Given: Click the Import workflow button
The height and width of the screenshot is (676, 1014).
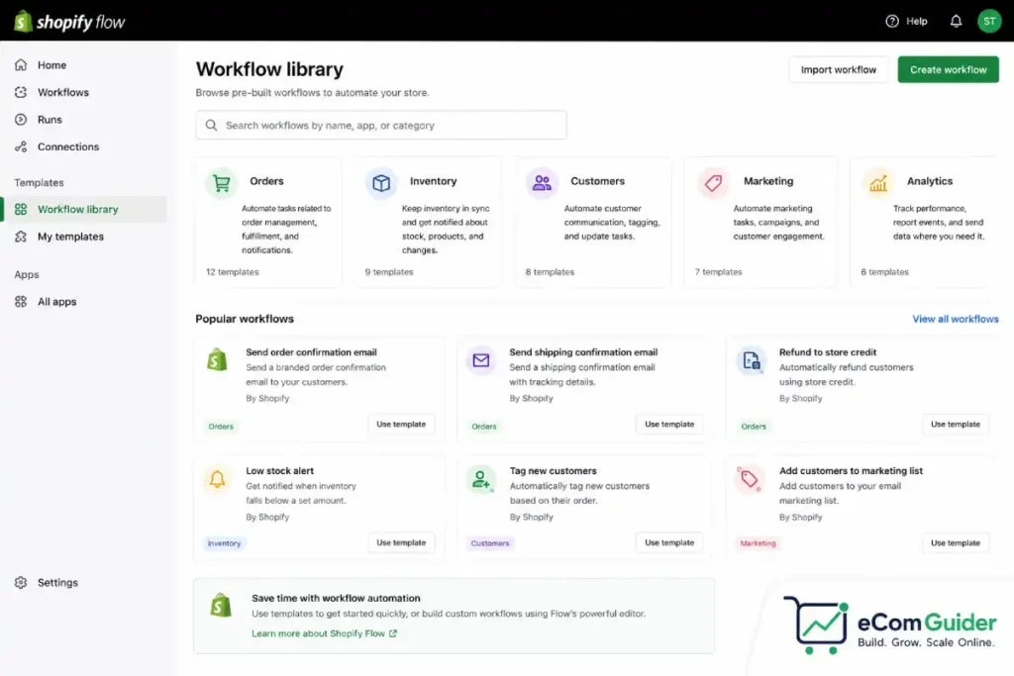Looking at the screenshot, I should pos(838,69).
